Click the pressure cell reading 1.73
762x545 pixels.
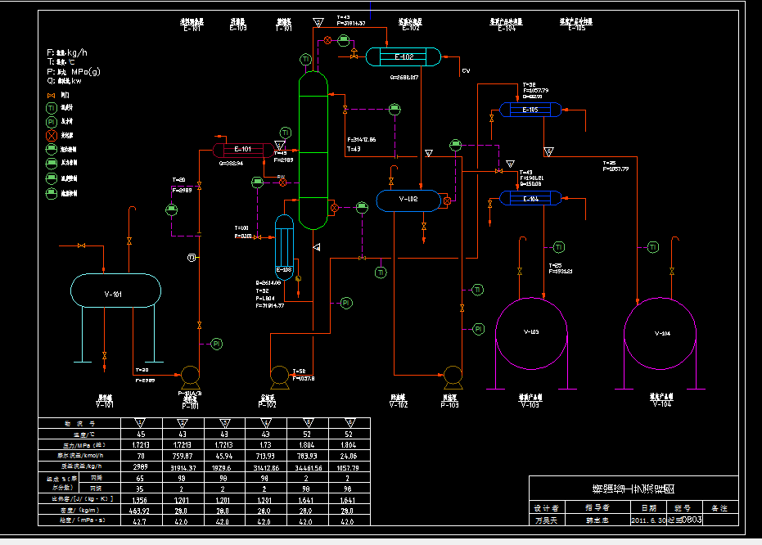pyautogui.click(x=266, y=445)
